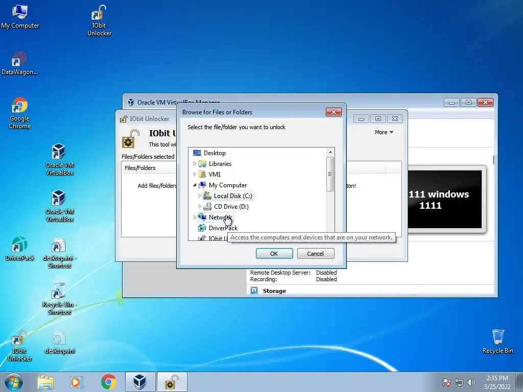Close the Browse for Files or Folders dialog
523x392 pixels.
pyautogui.click(x=334, y=112)
